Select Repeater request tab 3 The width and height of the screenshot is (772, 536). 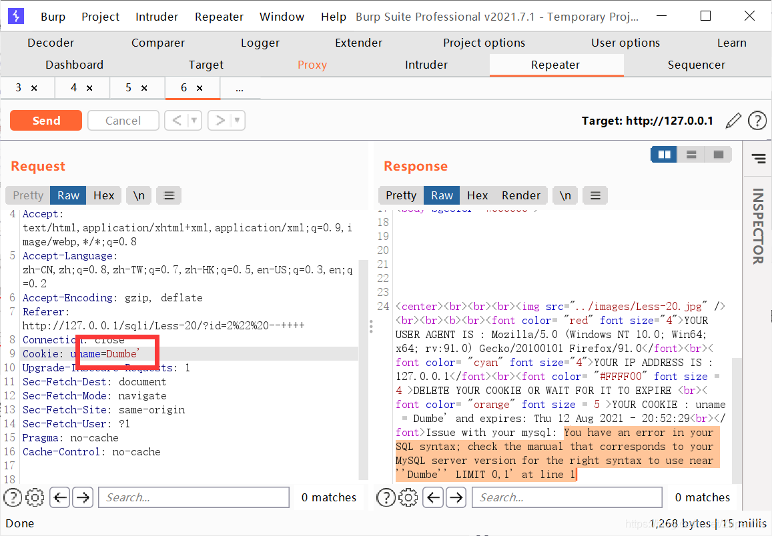(18, 87)
